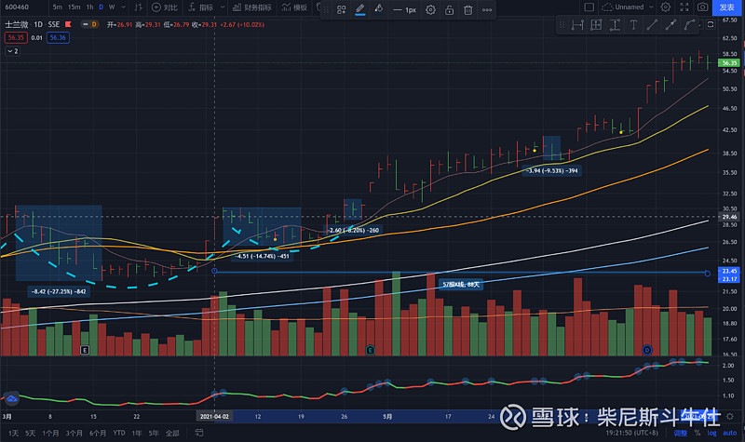Click the green E earnings marker near April 26
The image size is (745, 442).
pyautogui.click(x=370, y=350)
